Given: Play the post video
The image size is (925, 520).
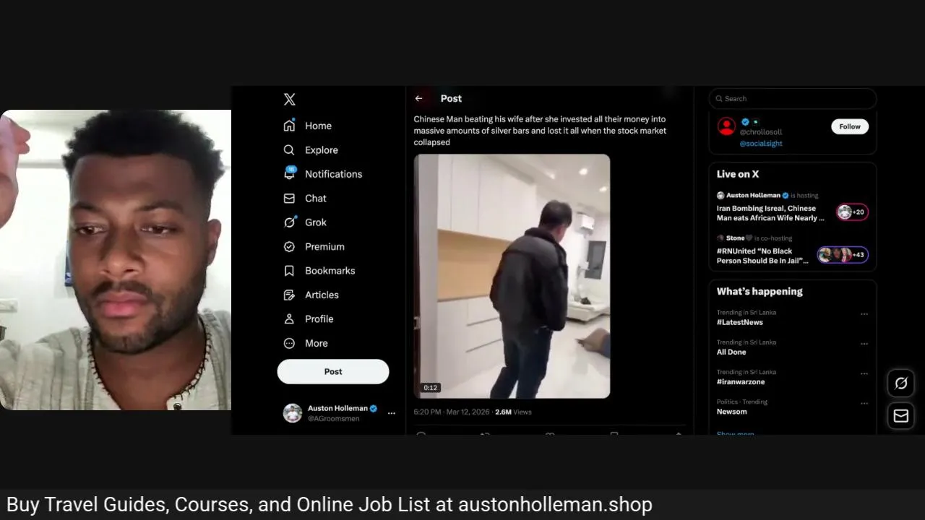Looking at the screenshot, I should pos(512,276).
